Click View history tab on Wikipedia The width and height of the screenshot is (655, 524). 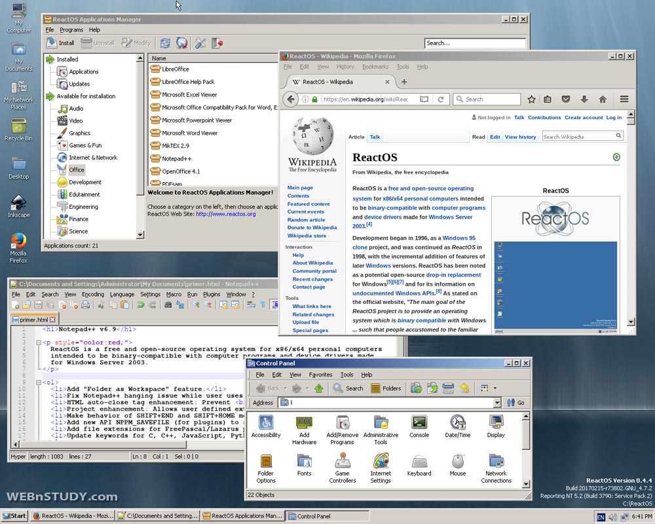[520, 137]
